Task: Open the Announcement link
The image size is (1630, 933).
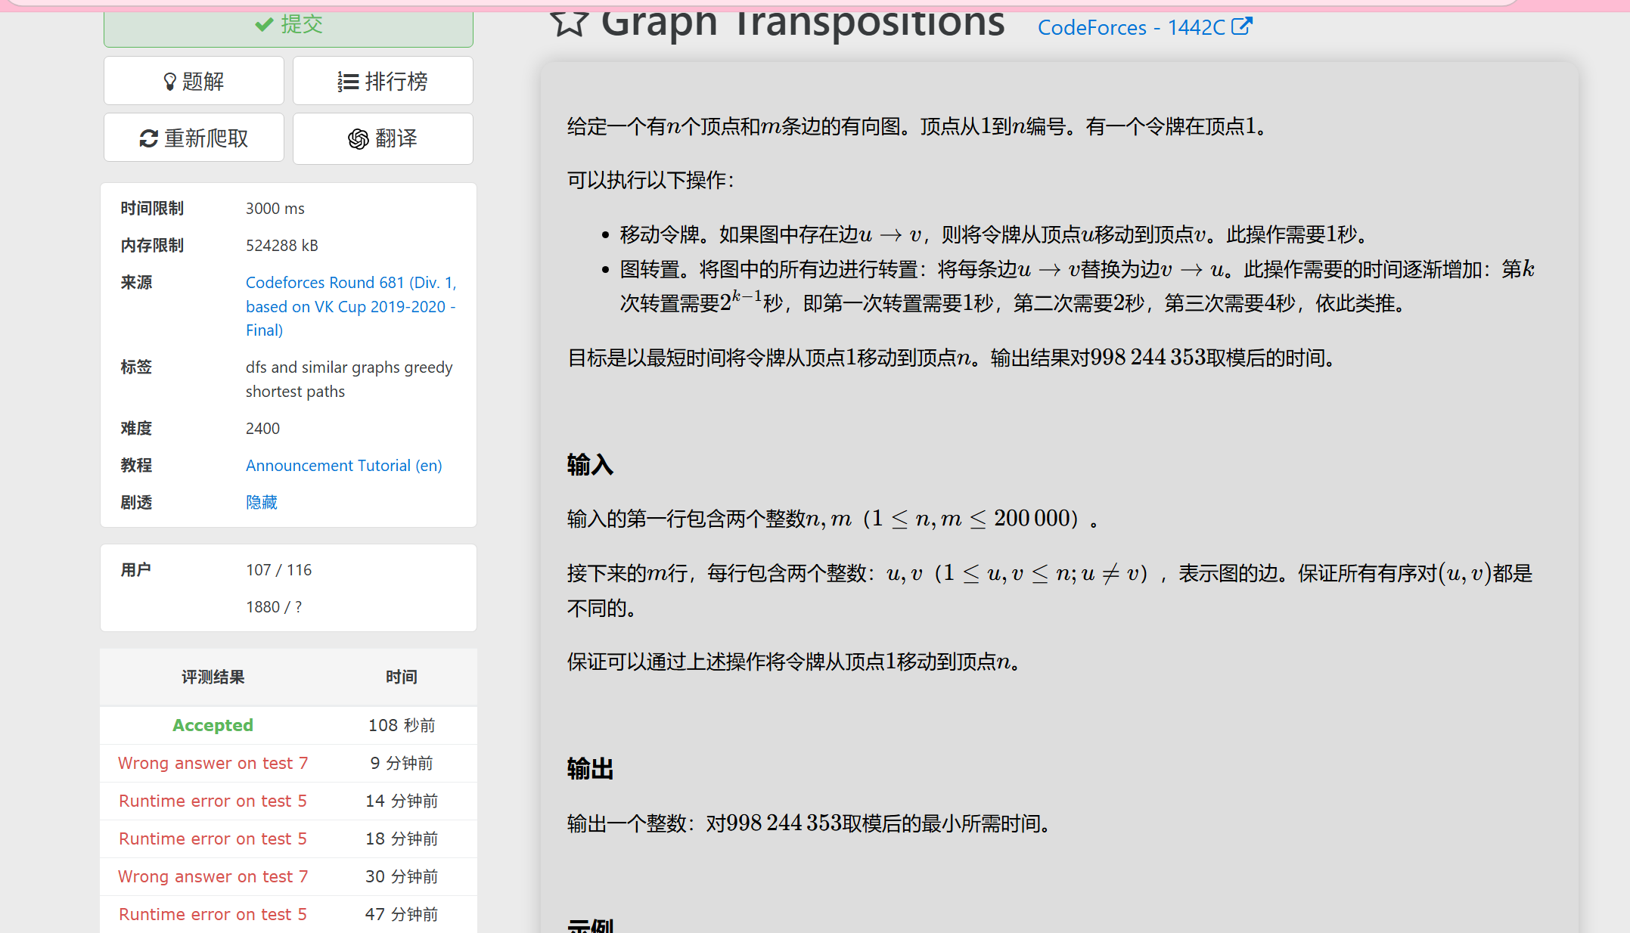Action: [300, 466]
